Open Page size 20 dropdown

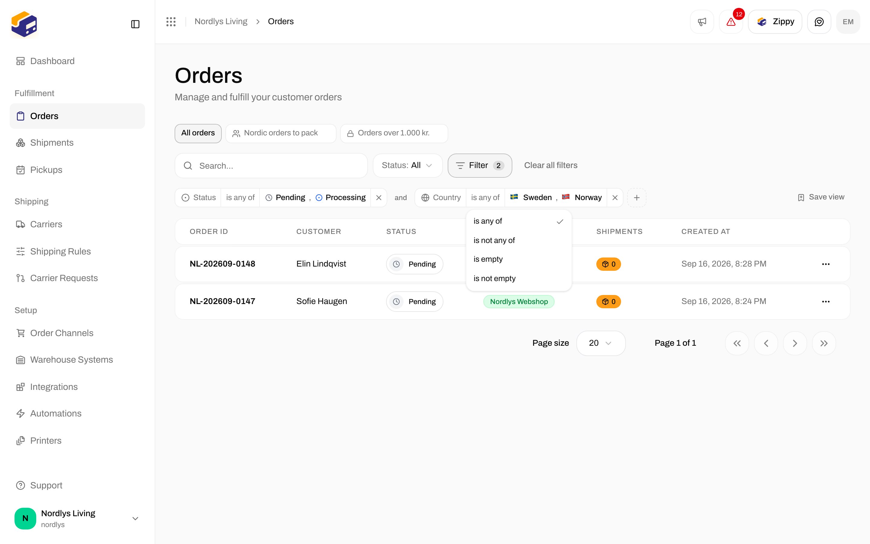click(601, 343)
